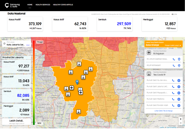Click phone icon for Rumah Sakit Pondok Indah
Viewport: 185px width, 132px height.
pos(173,105)
